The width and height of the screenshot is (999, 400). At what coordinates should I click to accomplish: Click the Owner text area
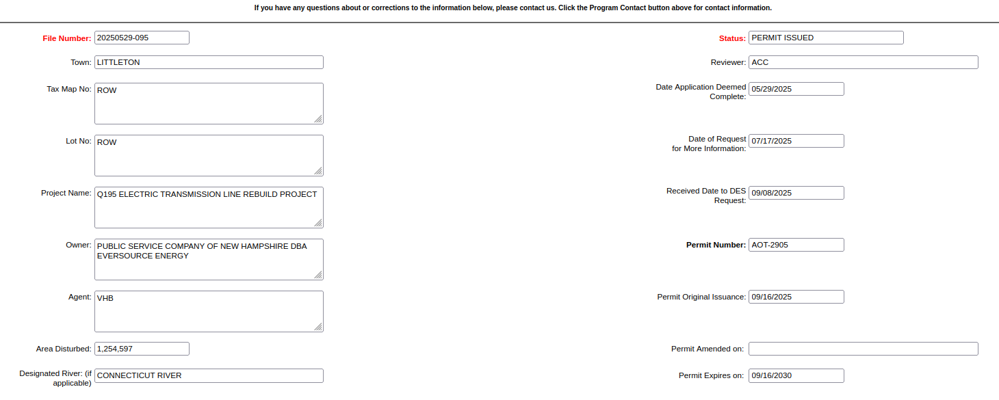(209, 259)
